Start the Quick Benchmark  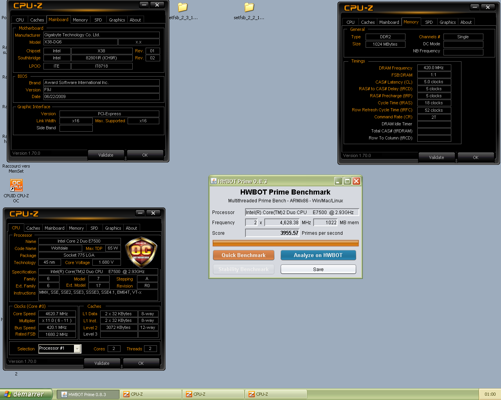click(x=243, y=255)
